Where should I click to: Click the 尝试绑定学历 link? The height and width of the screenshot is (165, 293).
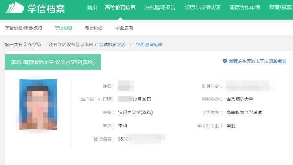point(112,45)
